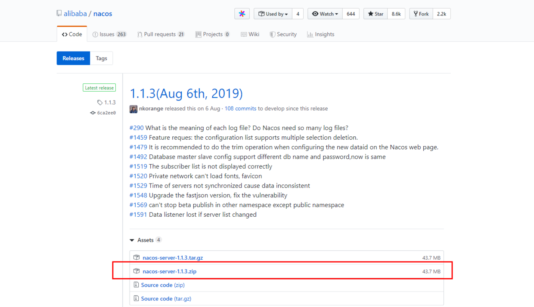Switch to the Tags view

click(x=101, y=58)
